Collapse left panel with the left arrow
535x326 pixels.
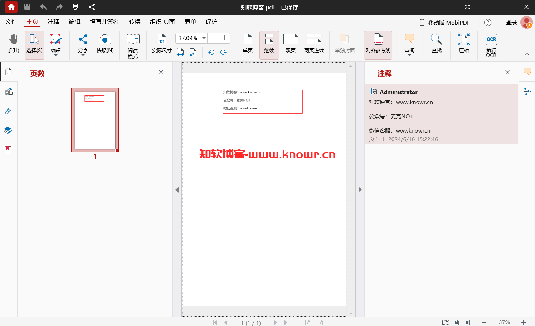[x=177, y=189]
